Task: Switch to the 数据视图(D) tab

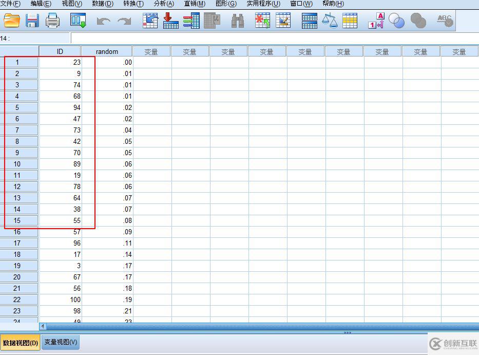Action: click(20, 343)
